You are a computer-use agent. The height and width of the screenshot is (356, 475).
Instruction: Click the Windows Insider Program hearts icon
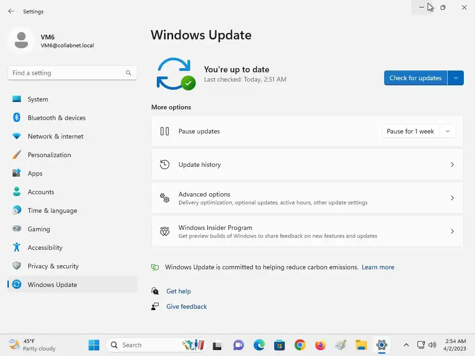click(165, 231)
